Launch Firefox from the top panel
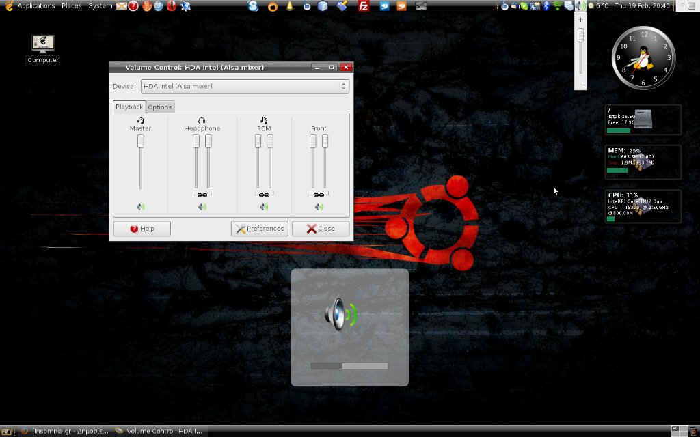Image resolution: width=700 pixels, height=437 pixels. (146, 5)
